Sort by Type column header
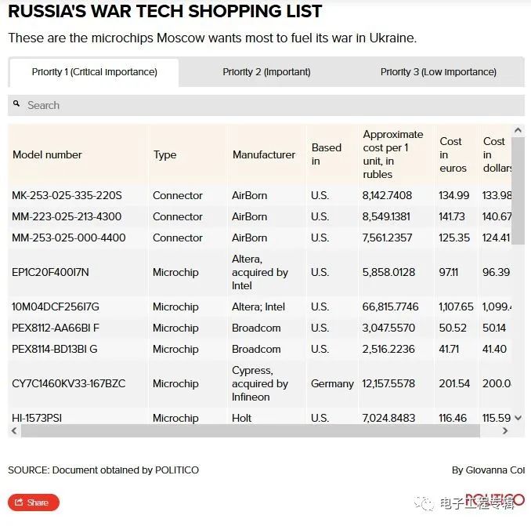 click(165, 155)
